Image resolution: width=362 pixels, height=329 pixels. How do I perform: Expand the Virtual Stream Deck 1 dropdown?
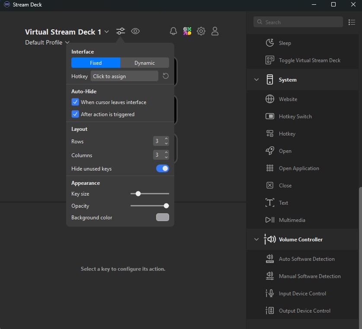coord(106,32)
